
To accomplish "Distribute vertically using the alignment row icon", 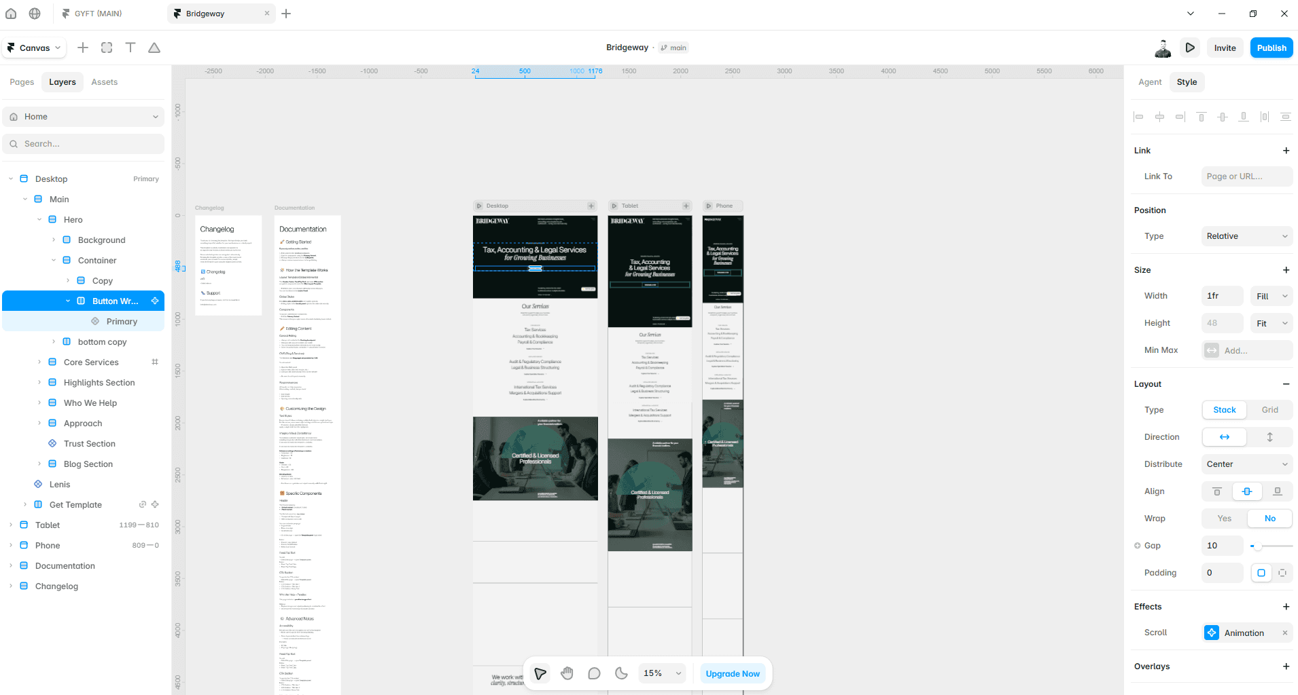I will (1286, 117).
